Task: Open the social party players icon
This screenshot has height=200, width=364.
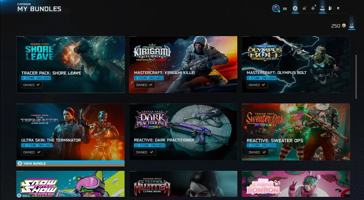Action: coord(330,8)
